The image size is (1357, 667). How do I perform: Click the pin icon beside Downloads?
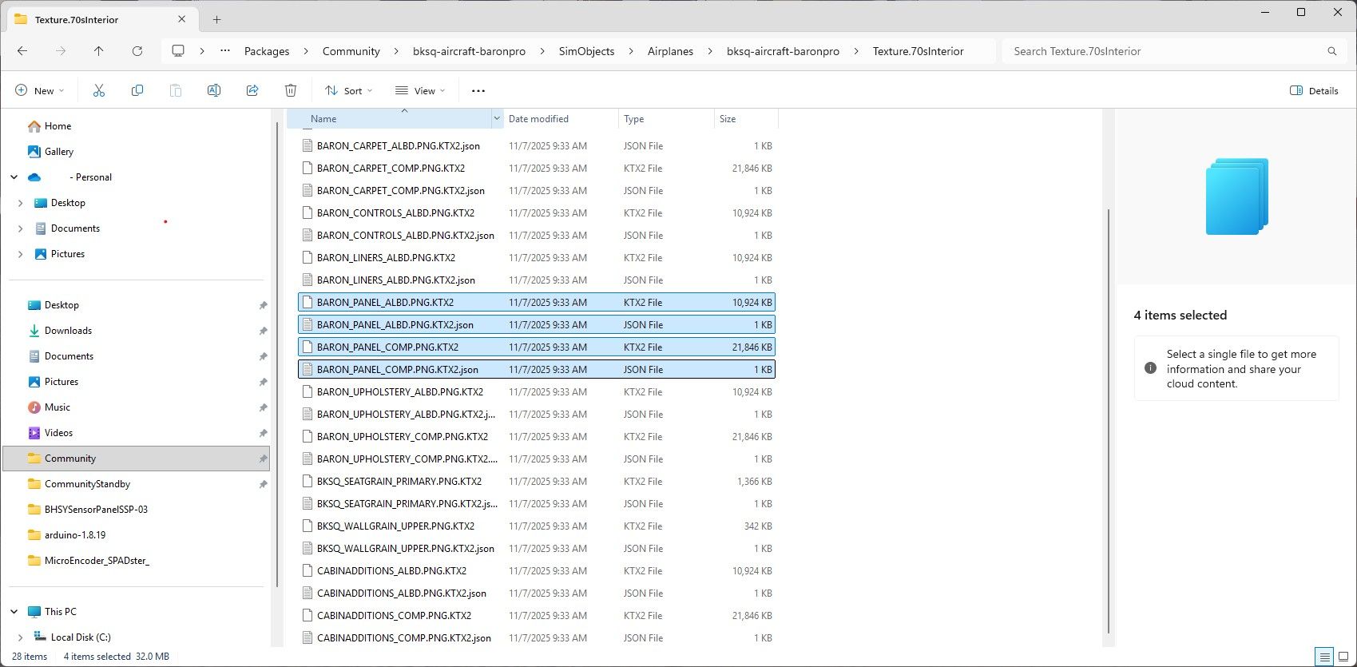(263, 331)
